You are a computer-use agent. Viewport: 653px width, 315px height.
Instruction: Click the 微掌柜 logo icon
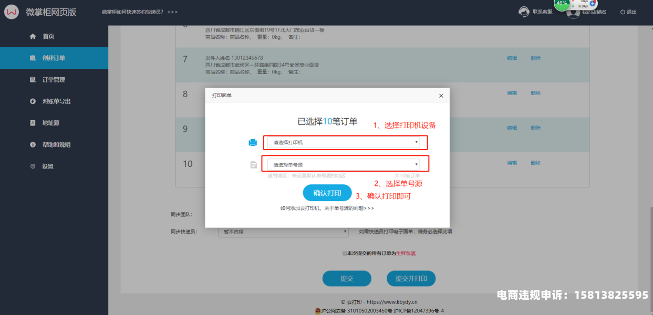[12, 12]
